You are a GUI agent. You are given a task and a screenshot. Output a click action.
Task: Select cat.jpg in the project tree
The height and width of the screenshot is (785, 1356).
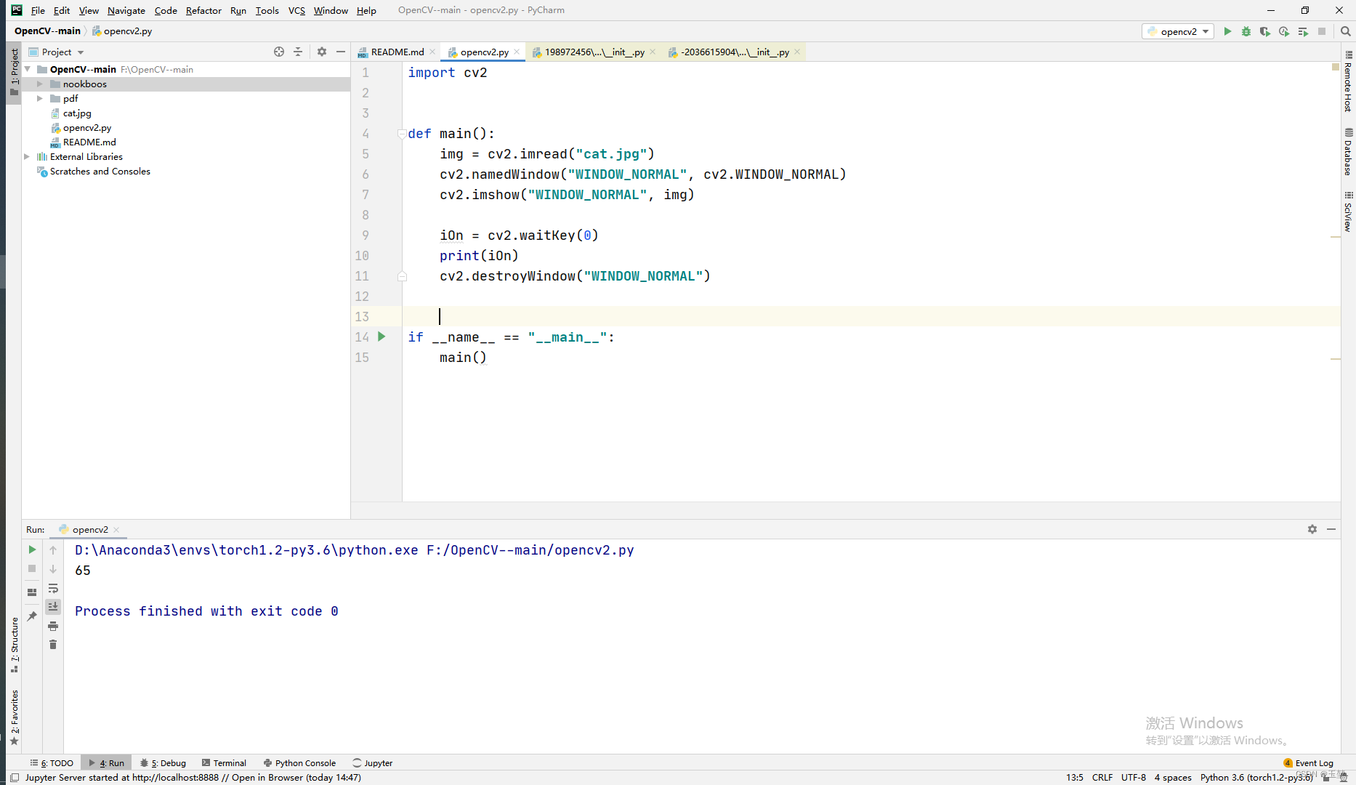77,113
